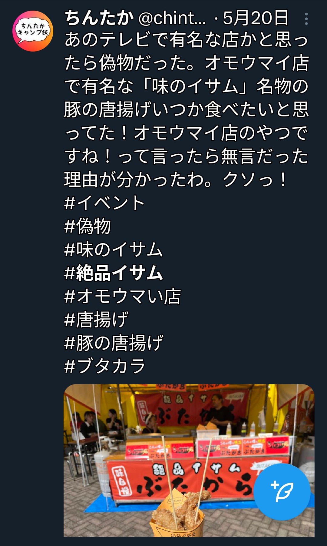This screenshot has height=546, width=327.
Task: Open hashtag #オモウマい店
Action: pos(123,296)
